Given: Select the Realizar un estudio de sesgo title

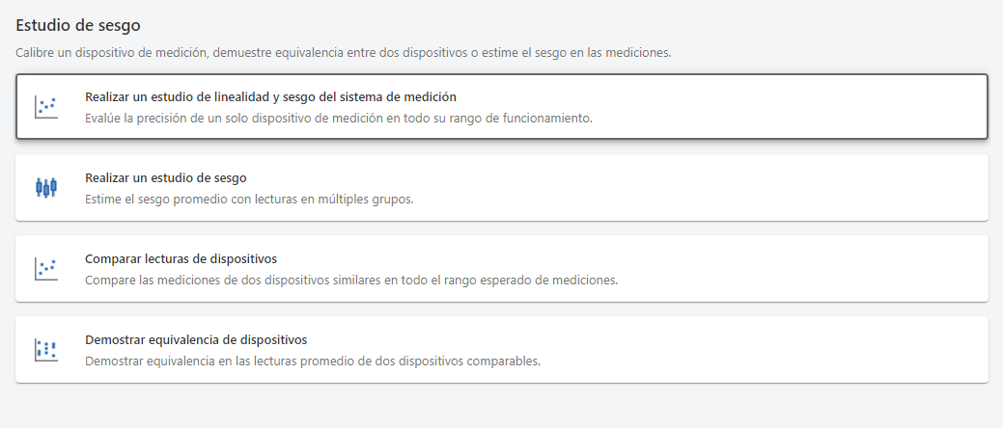Looking at the screenshot, I should click(x=166, y=177).
